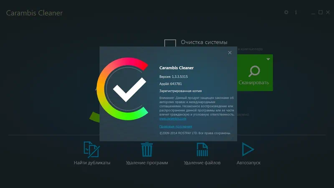Close the Carambis Cleaner main window
Image resolution: width=334 pixels, height=188 pixels.
pos(328,12)
